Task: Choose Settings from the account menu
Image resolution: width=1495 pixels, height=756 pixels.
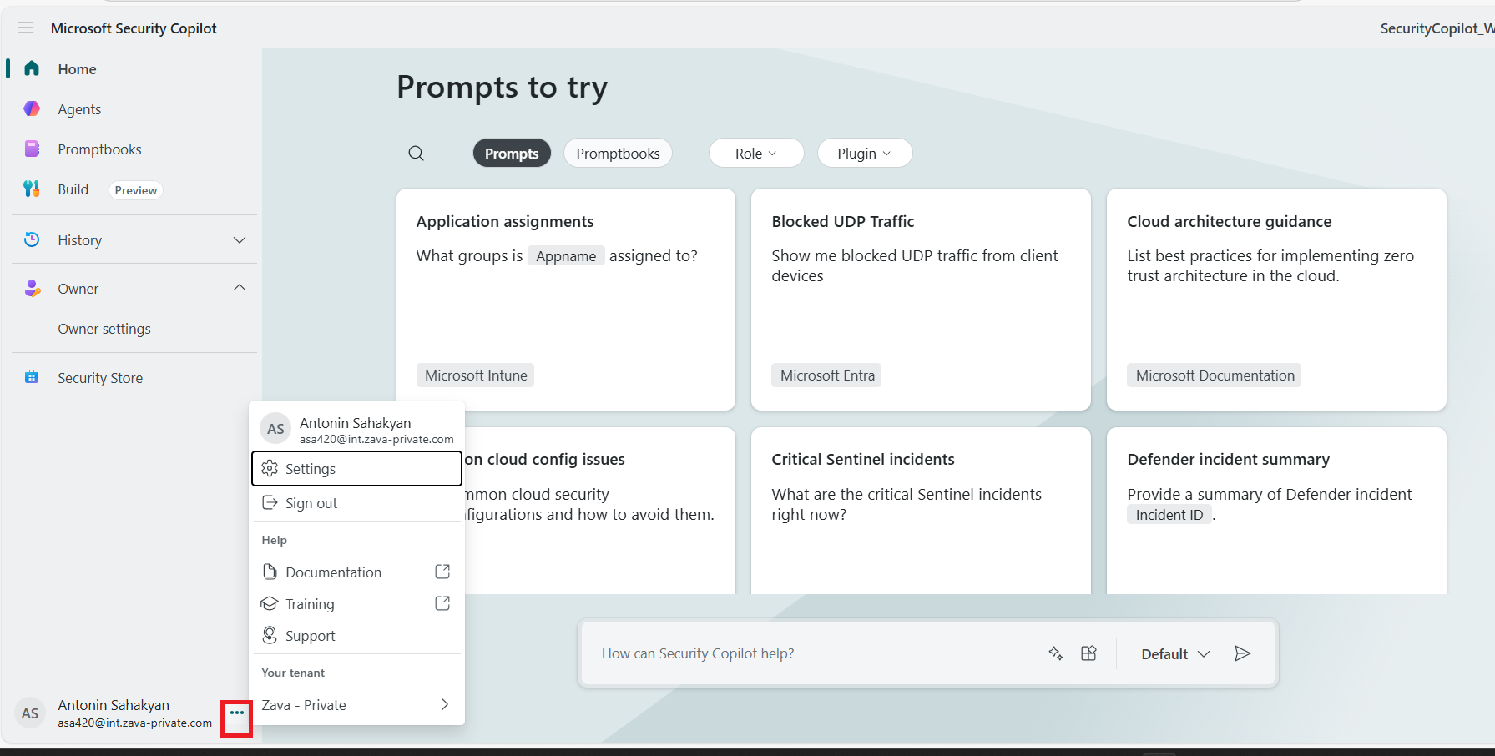Action: pyautogui.click(x=310, y=468)
